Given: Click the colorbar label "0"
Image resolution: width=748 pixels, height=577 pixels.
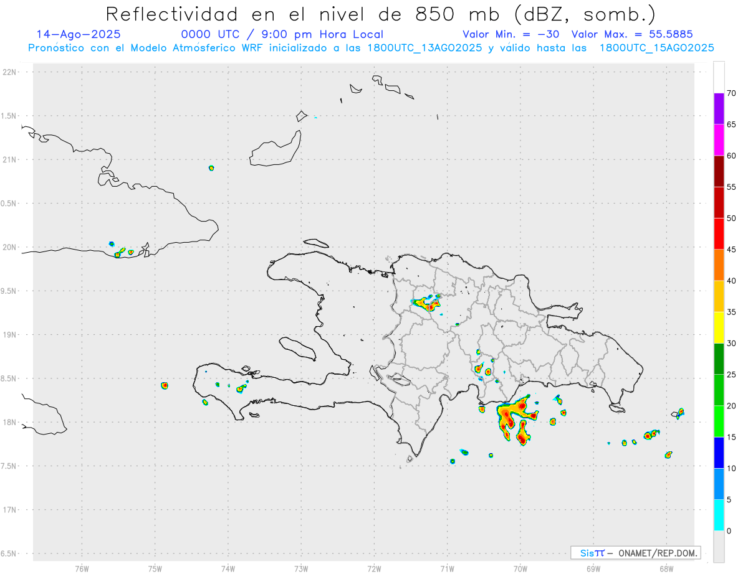Looking at the screenshot, I should click(729, 531).
